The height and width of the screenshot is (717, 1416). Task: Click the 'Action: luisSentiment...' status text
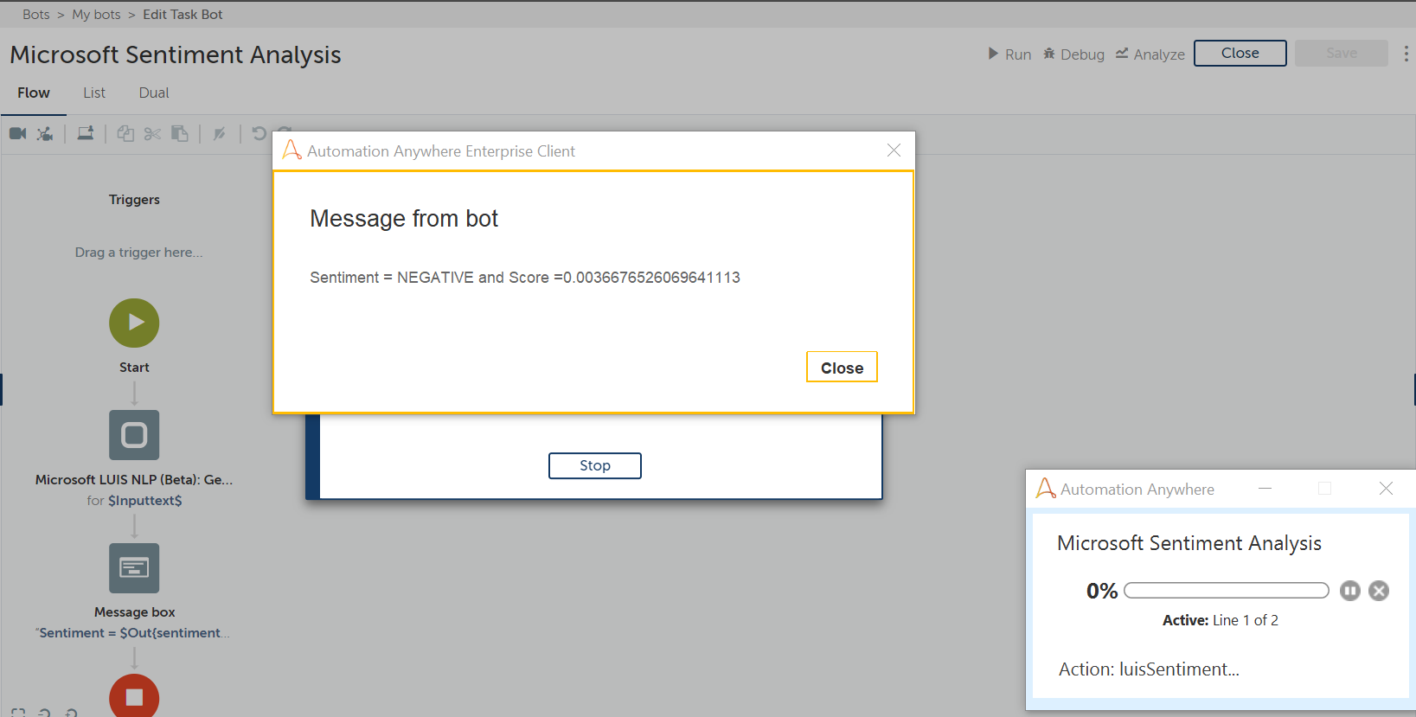tap(1149, 669)
